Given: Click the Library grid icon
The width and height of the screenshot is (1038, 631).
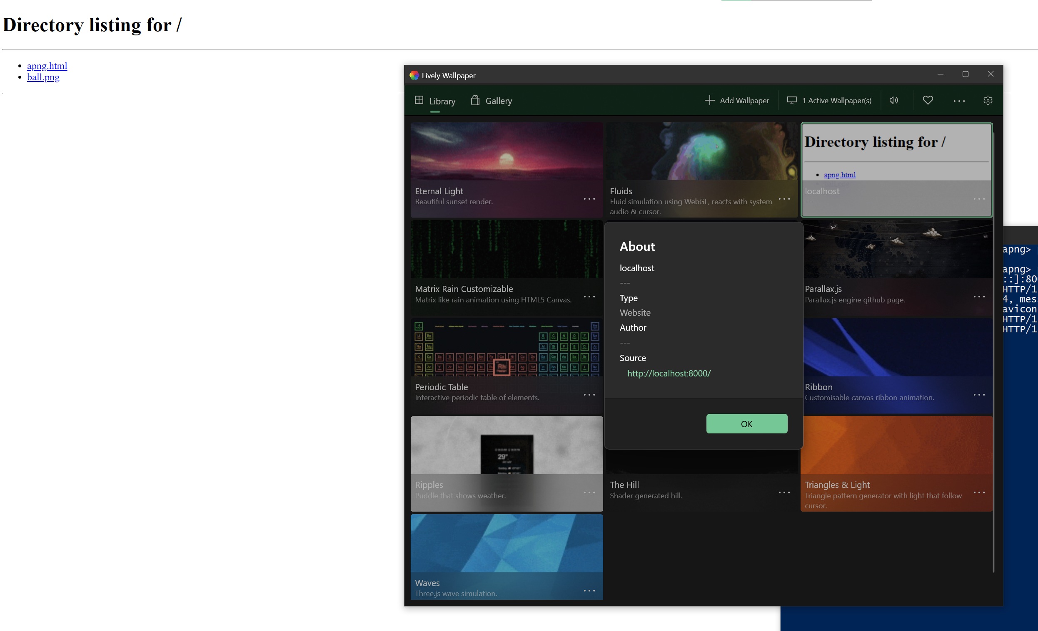Looking at the screenshot, I should [419, 100].
